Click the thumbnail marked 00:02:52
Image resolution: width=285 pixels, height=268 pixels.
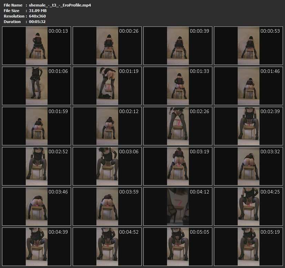click(x=37, y=166)
